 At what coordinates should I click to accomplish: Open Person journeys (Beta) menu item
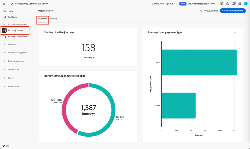coord(18,36)
